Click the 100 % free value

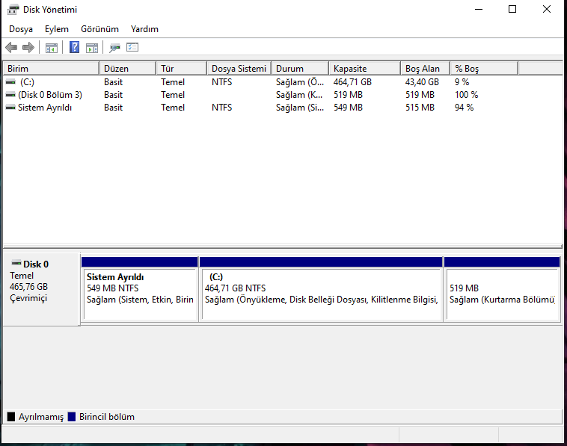(x=467, y=95)
